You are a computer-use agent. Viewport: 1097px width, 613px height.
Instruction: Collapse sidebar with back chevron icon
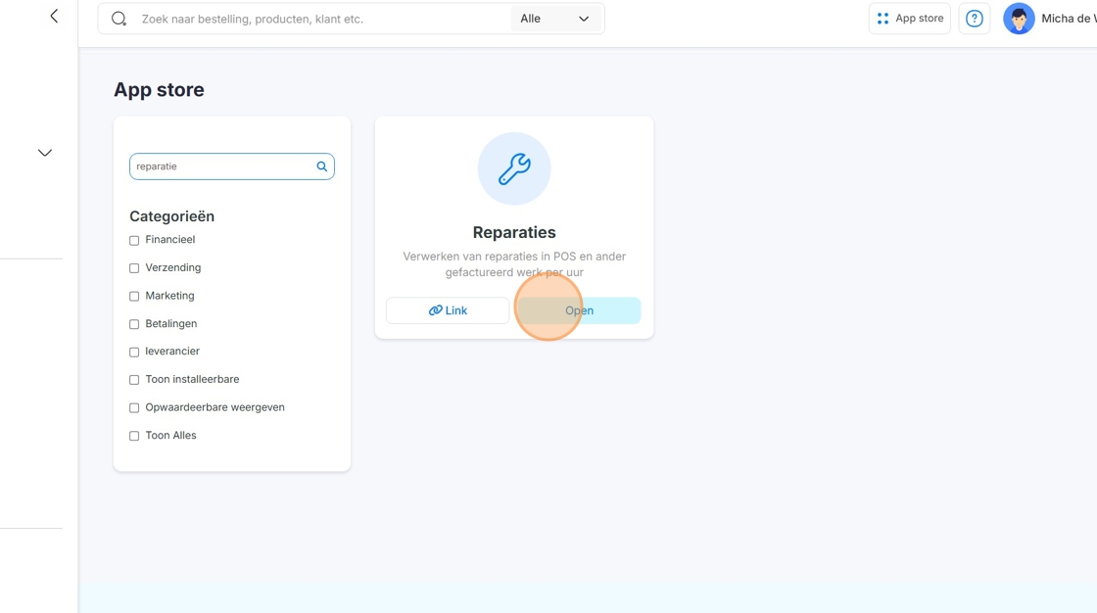coord(54,16)
